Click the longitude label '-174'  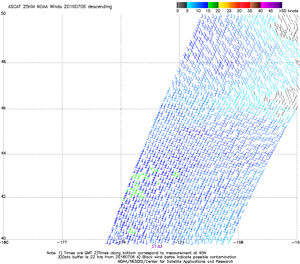[121, 242]
